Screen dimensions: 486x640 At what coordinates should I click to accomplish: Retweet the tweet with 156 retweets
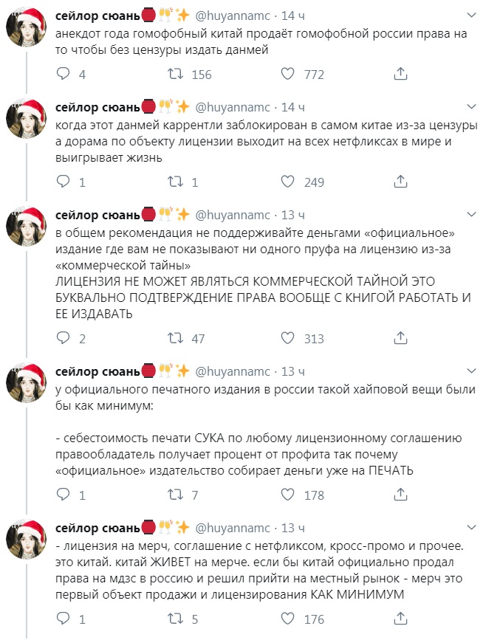[176, 74]
